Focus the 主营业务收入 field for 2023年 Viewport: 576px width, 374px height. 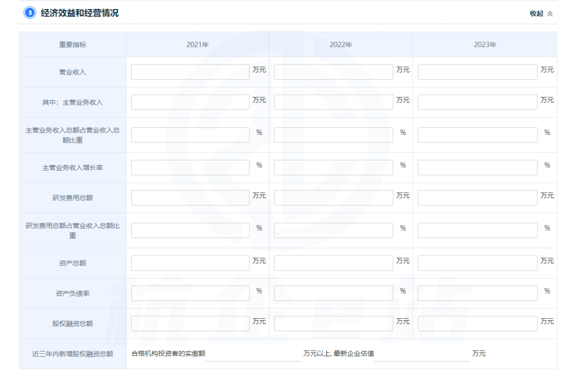coord(477,102)
